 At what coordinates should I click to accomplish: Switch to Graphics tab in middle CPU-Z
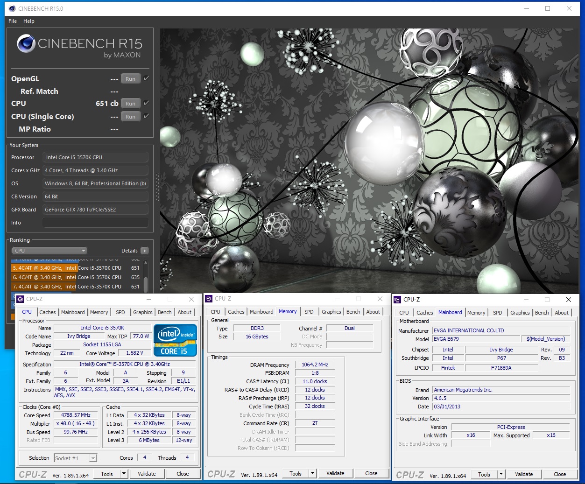click(331, 312)
